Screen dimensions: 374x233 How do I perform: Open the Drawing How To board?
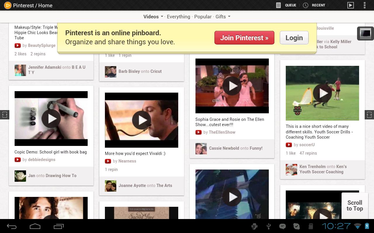(61, 176)
